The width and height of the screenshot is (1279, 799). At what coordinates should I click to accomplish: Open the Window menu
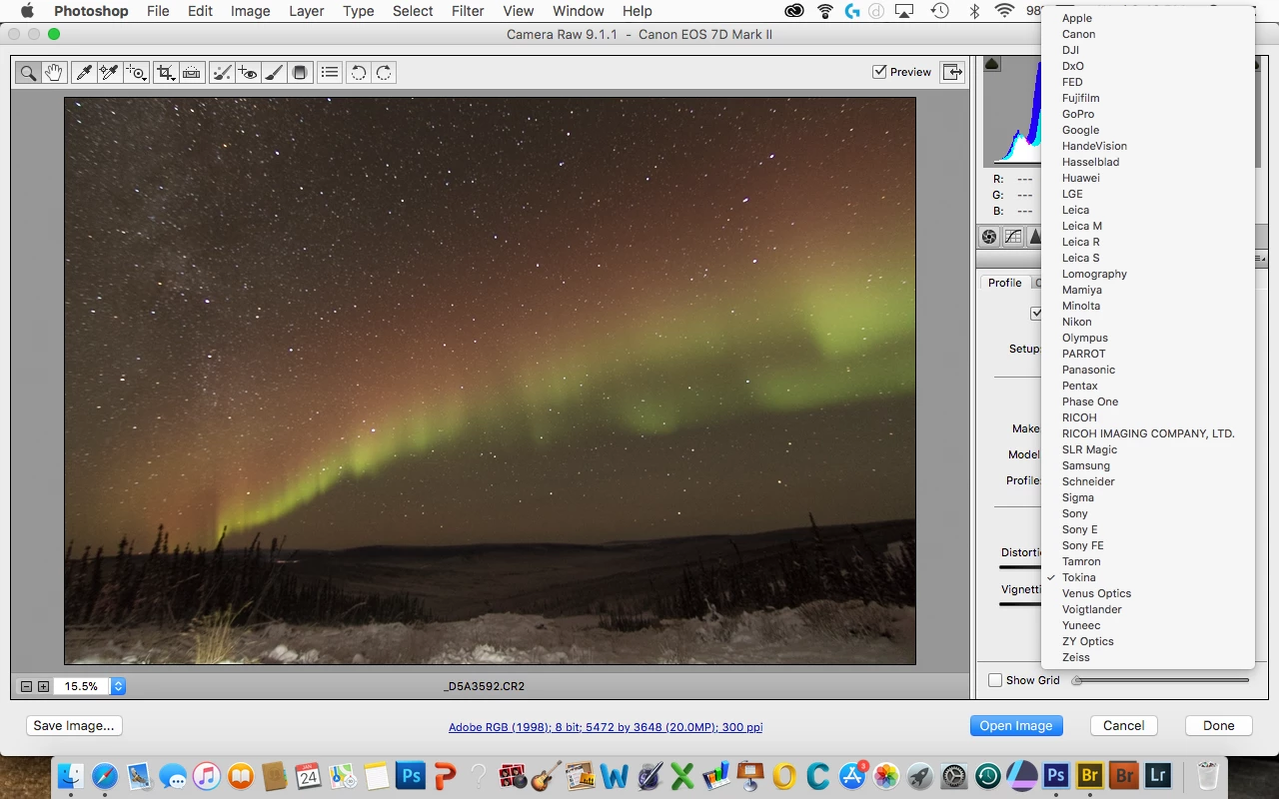[x=578, y=11]
